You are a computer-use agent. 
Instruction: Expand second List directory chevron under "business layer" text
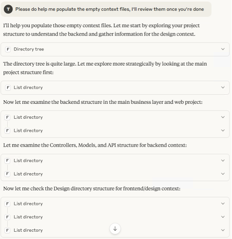click(223, 131)
